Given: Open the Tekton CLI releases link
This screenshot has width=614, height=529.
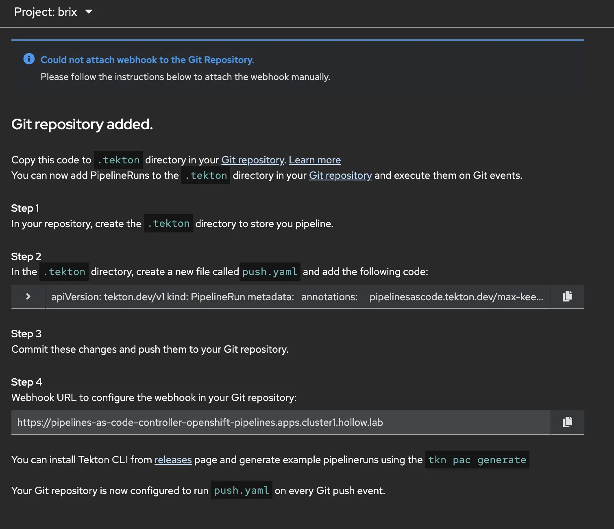Looking at the screenshot, I should [173, 460].
